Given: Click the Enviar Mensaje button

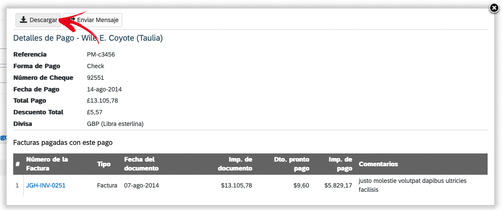Looking at the screenshot, I should coord(92,20).
